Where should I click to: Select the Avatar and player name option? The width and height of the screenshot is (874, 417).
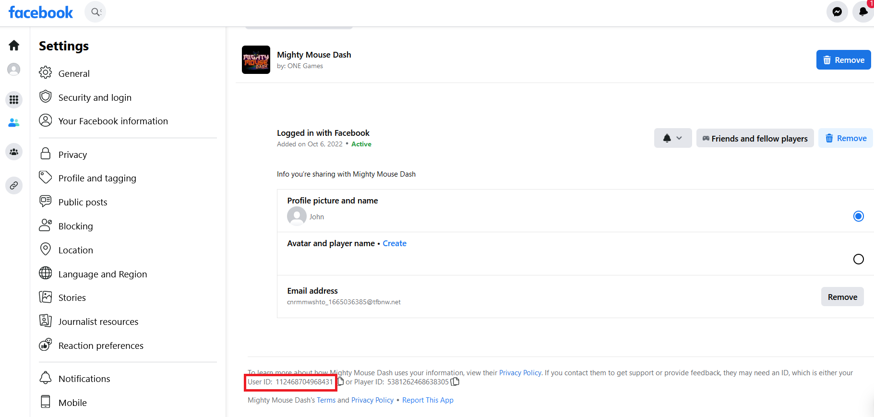point(858,259)
